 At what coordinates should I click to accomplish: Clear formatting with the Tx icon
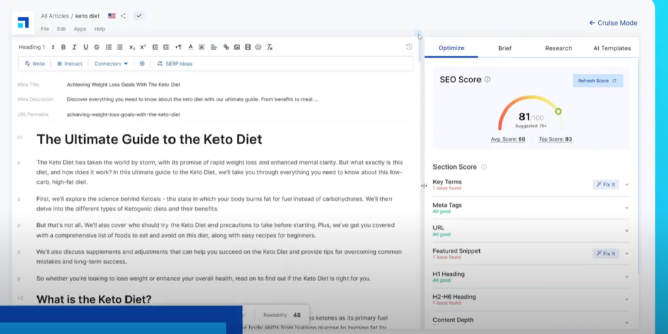coord(269,47)
